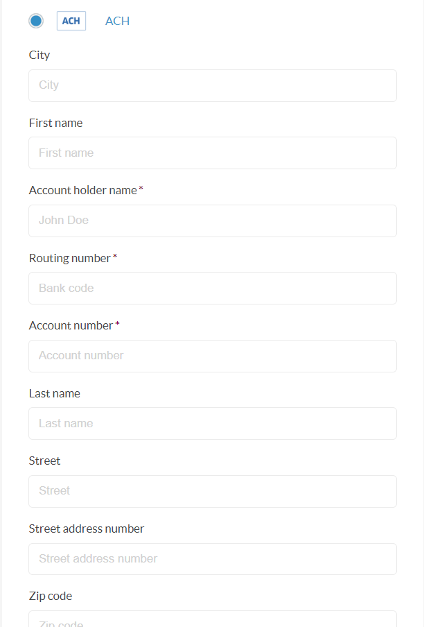Click the Last name text box

(212, 423)
